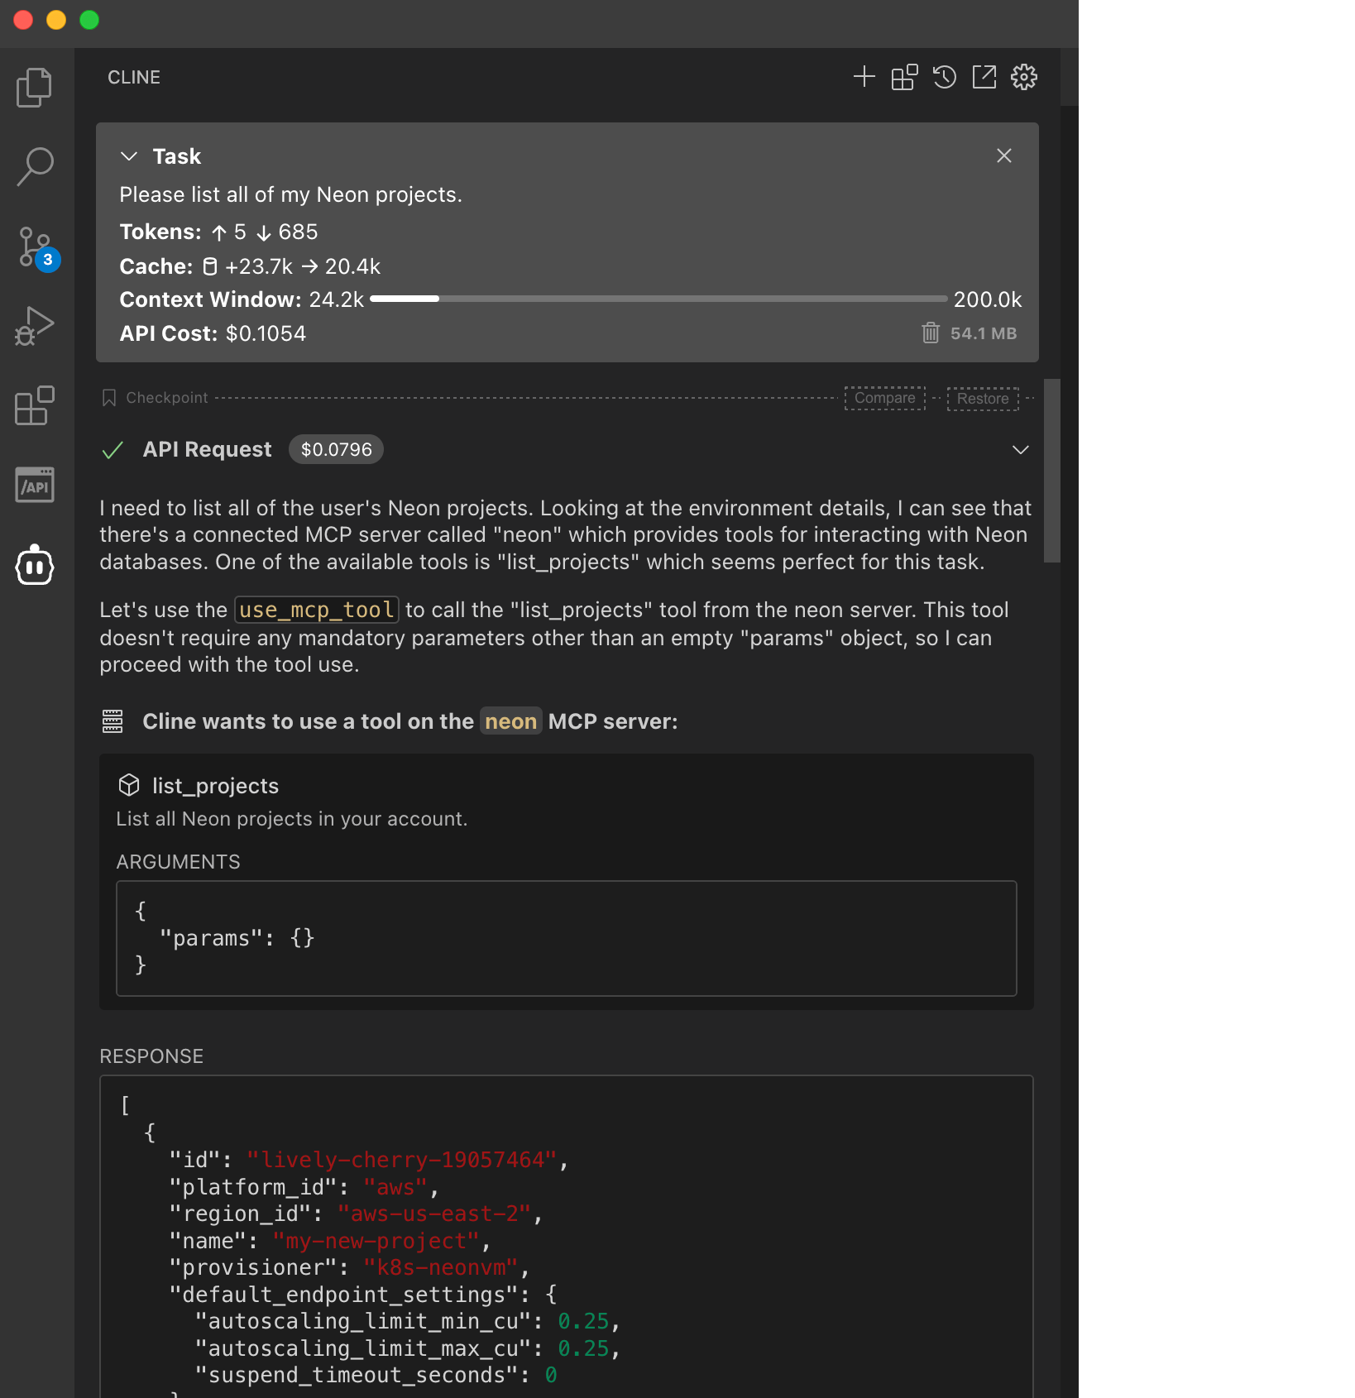Open the Search panel
The width and height of the screenshot is (1355, 1398).
point(34,166)
